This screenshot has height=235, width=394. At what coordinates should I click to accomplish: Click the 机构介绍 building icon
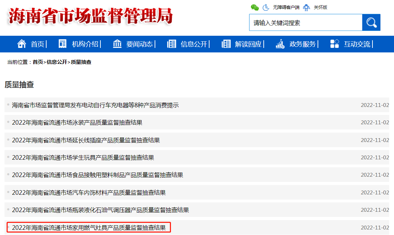[63, 44]
